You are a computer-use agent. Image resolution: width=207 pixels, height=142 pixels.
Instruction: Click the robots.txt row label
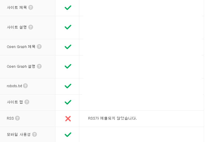point(14,86)
